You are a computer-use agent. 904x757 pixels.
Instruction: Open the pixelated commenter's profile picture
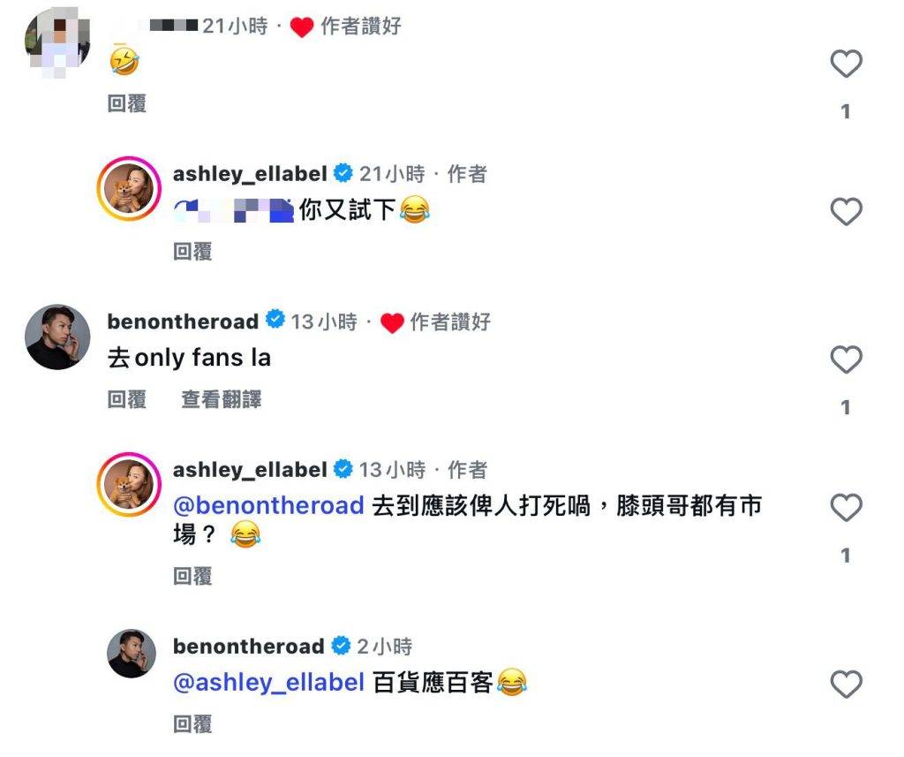(x=57, y=42)
